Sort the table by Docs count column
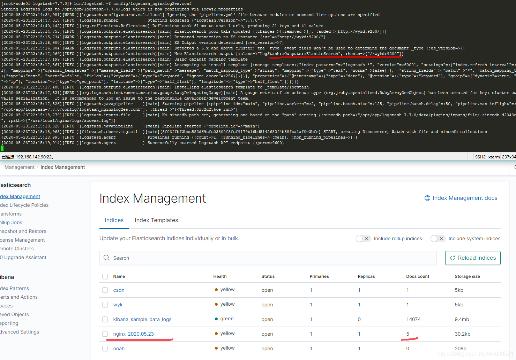This screenshot has height=360, width=516. point(418,276)
